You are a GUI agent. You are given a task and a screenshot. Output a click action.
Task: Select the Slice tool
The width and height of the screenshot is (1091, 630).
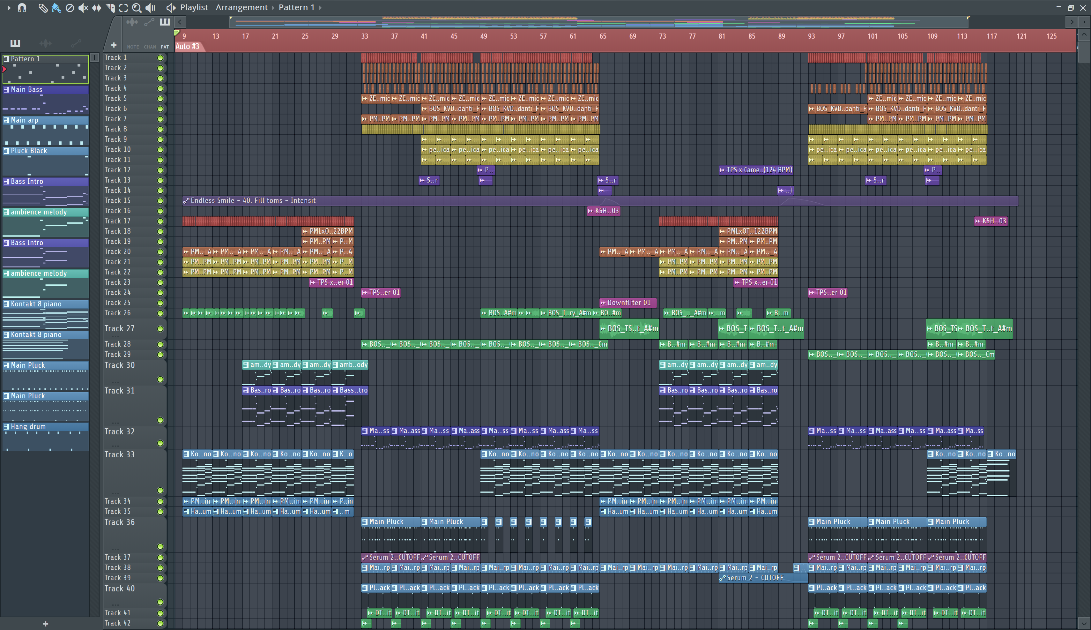[x=110, y=8]
